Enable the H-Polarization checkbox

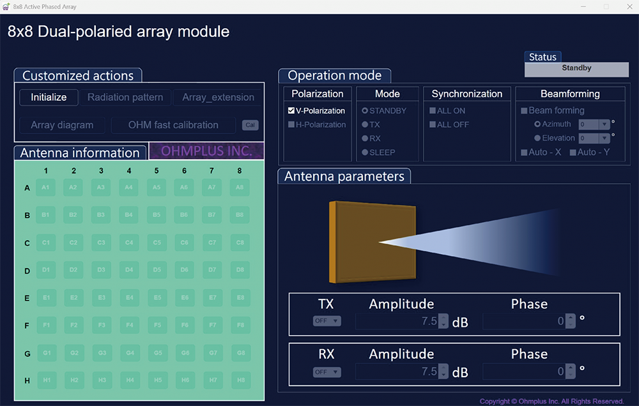point(291,125)
